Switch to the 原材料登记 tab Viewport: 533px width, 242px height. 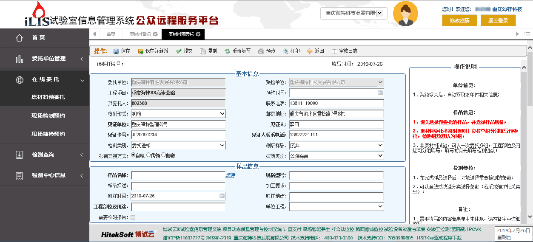coord(140,34)
